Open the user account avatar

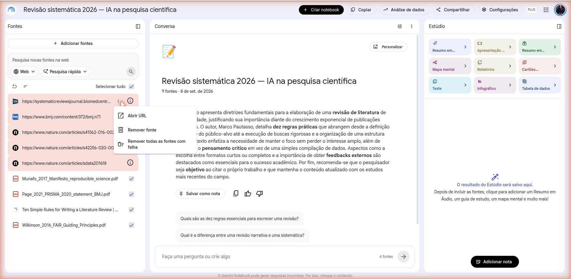(560, 10)
